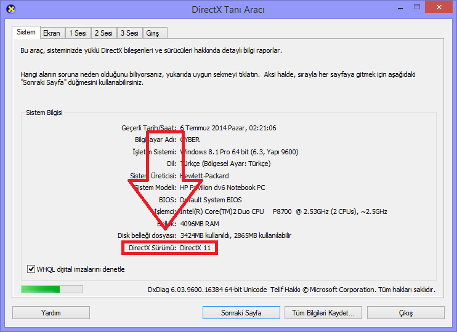Open the Ekran tab

tap(52, 33)
